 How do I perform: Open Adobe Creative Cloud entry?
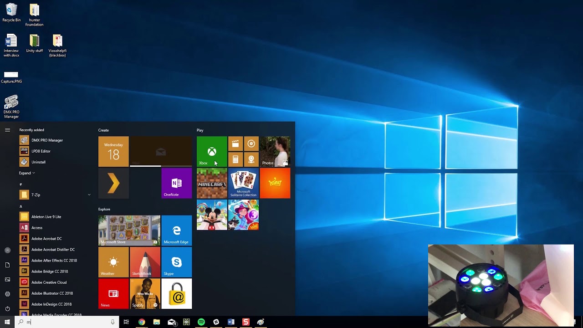[56, 282]
